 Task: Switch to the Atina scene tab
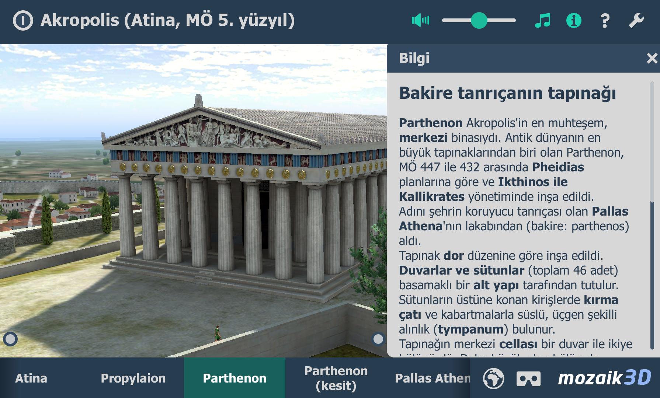pyautogui.click(x=31, y=378)
